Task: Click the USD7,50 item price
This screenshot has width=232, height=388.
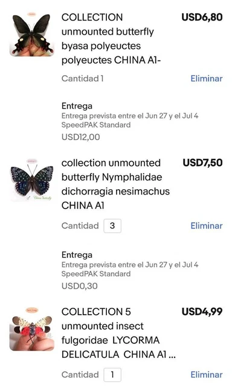Action: (202, 162)
